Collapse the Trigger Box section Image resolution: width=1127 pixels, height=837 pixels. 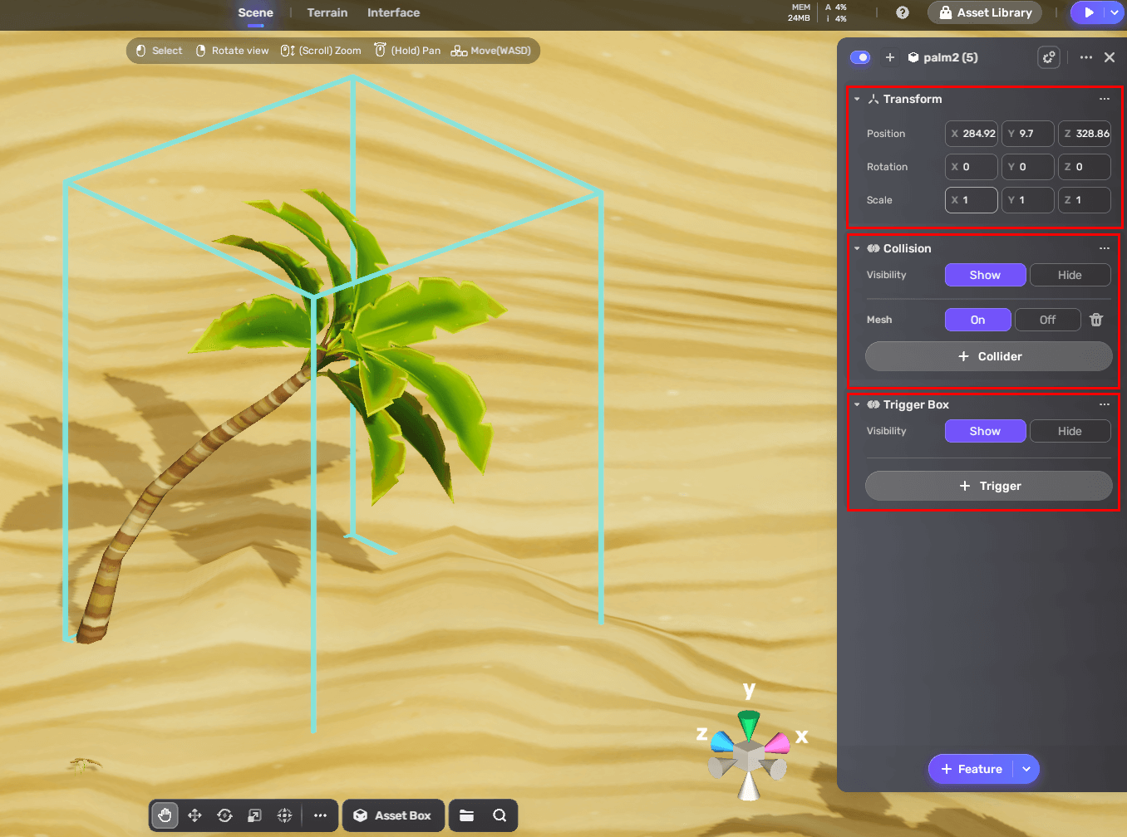point(857,404)
